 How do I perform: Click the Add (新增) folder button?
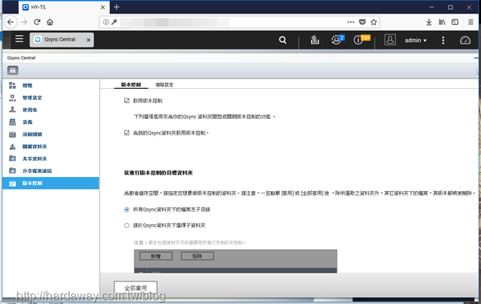156,256
